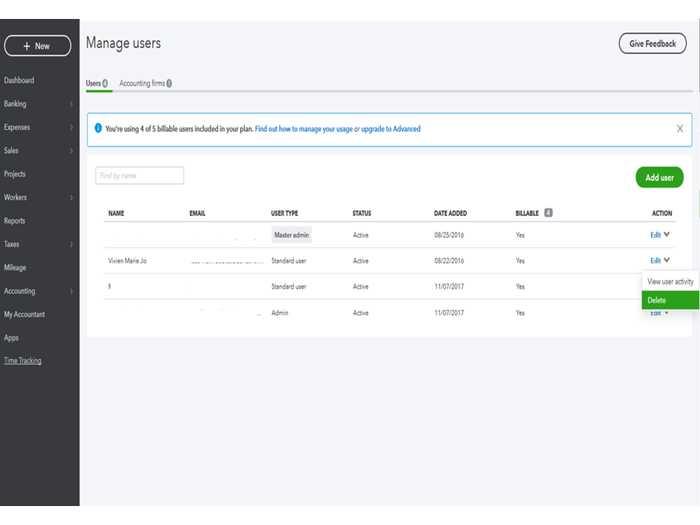The image size is (700, 525).
Task: Expand the Sales sidebar submenu arrow
Action: pos(71,151)
